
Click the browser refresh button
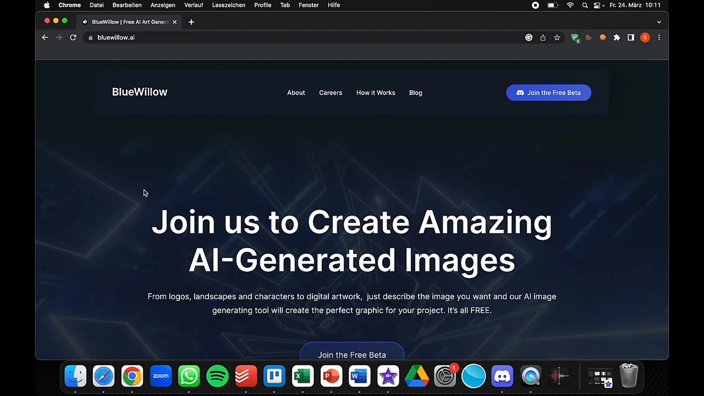(73, 37)
